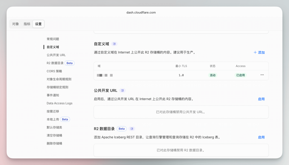Open 存储桶锁定规则 sidebar item

tap(58, 87)
